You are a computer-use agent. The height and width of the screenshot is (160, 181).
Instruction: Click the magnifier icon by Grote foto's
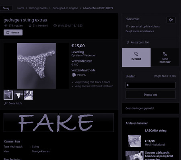(x=6, y=103)
